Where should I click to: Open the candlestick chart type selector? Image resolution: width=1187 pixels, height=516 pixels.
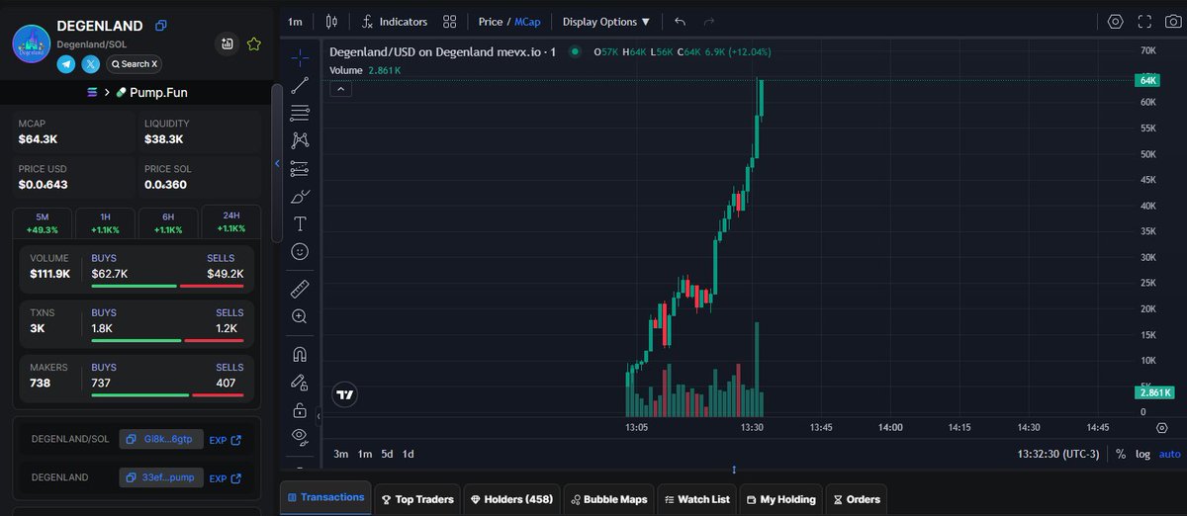pos(330,21)
